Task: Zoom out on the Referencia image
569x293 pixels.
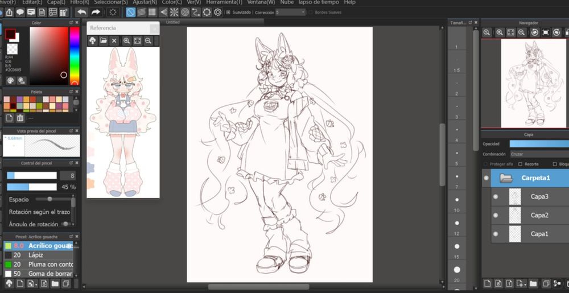Action: 148,40
